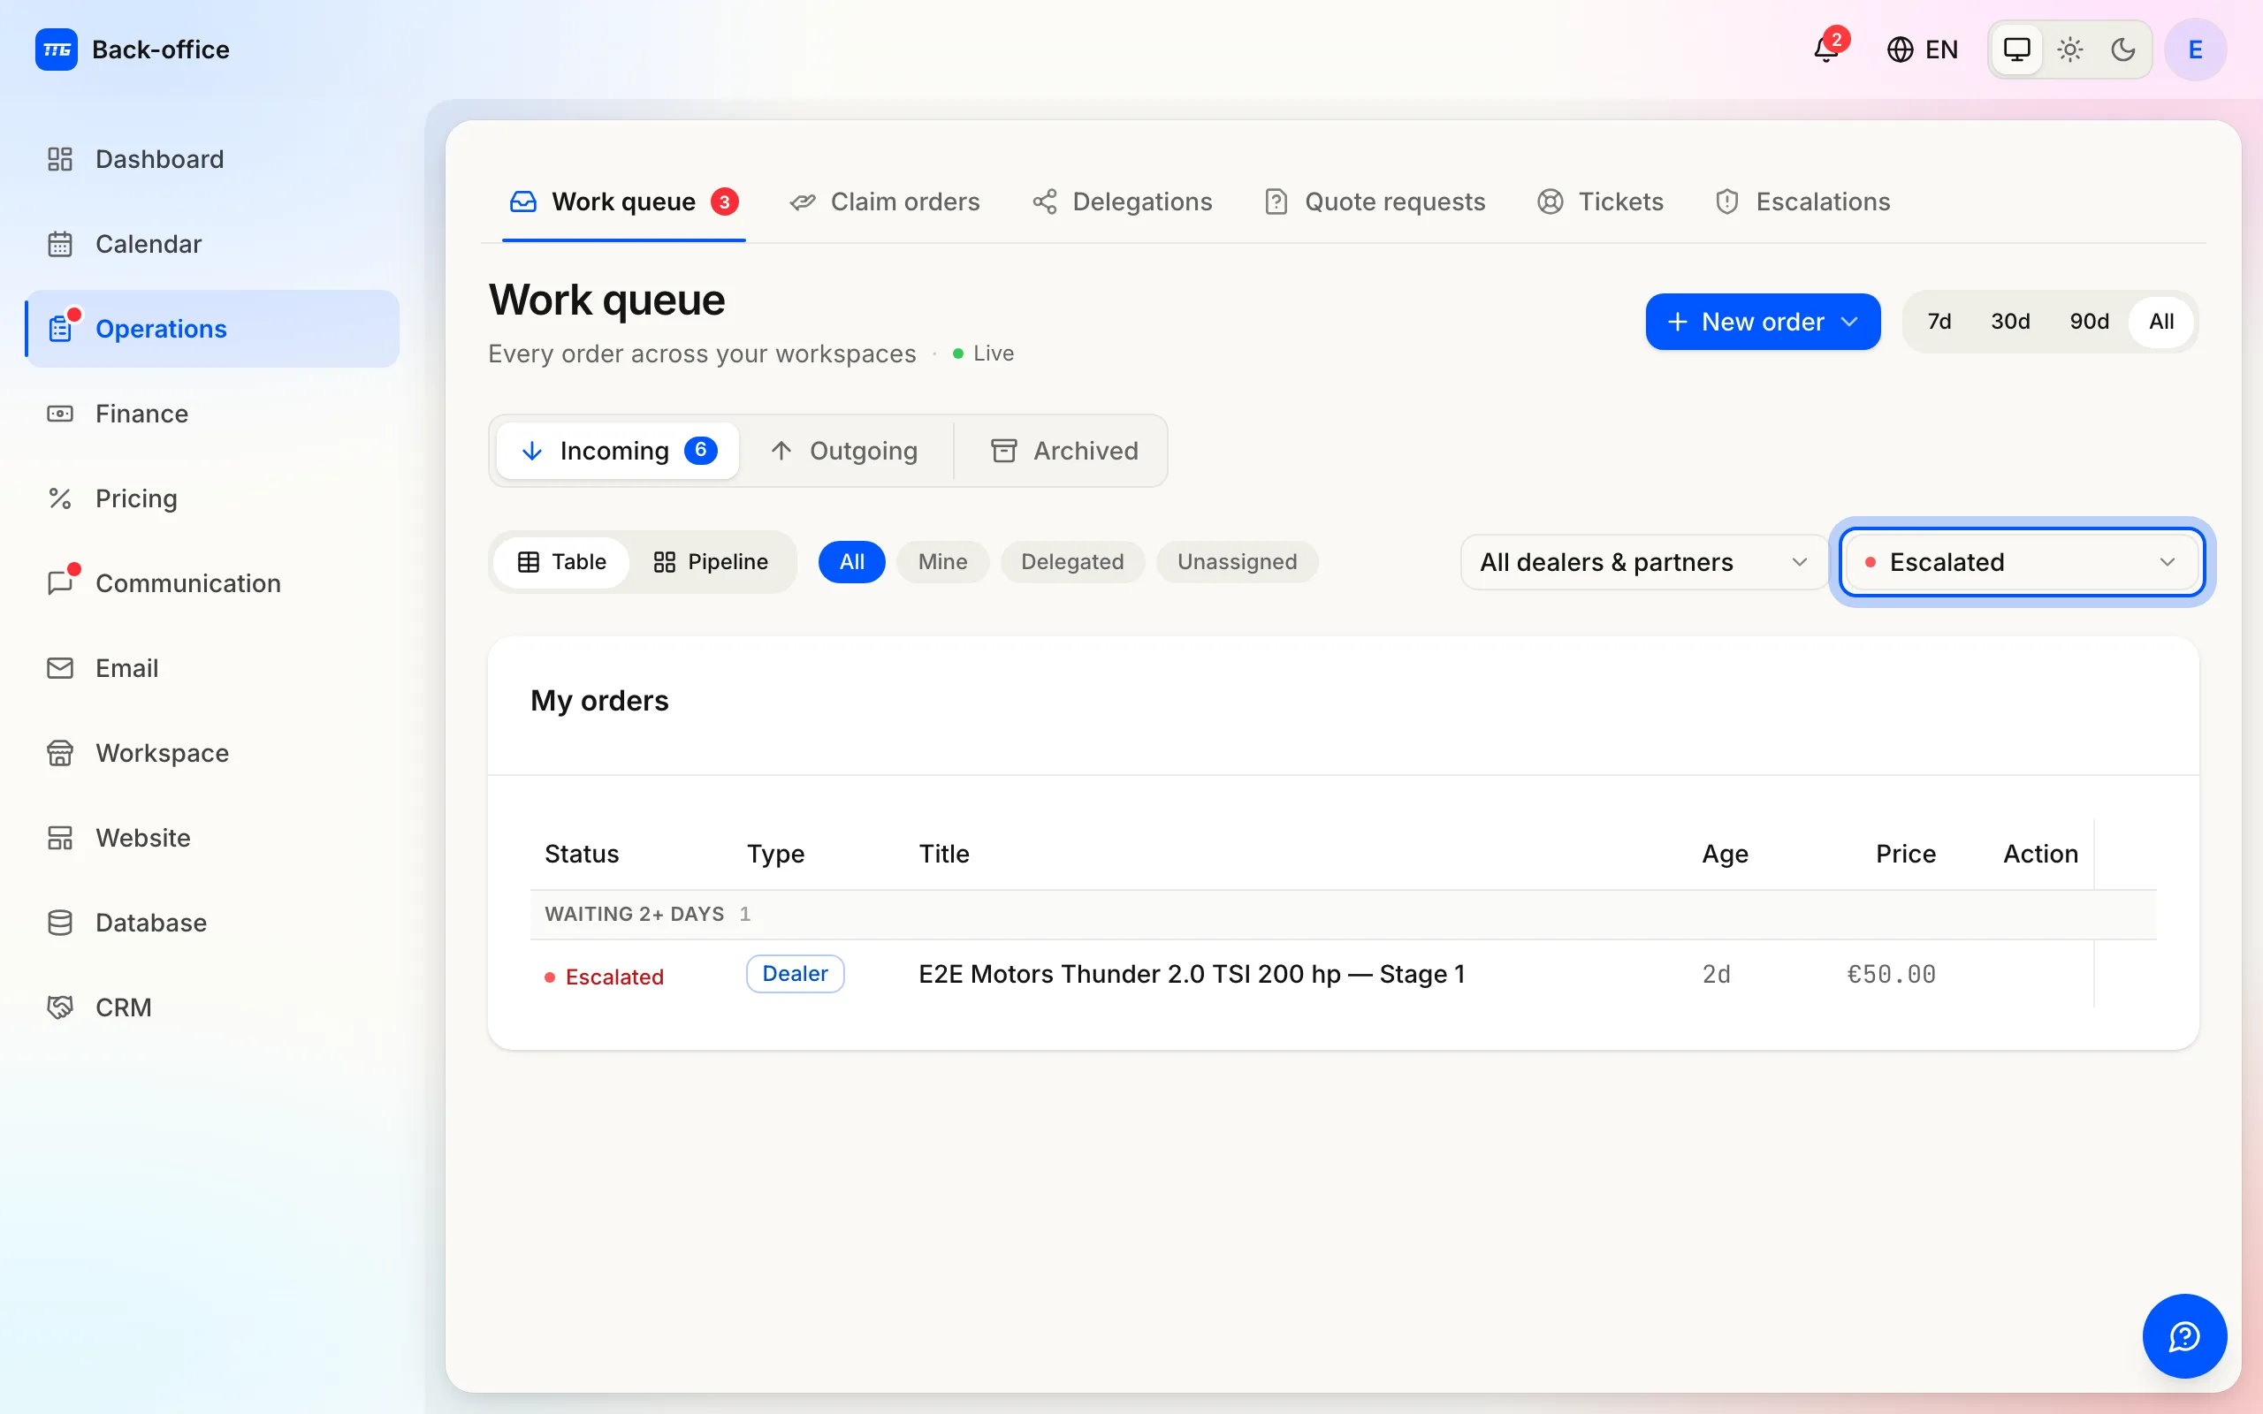2263x1414 pixels.
Task: Set the time range to 90d
Action: click(x=2089, y=322)
